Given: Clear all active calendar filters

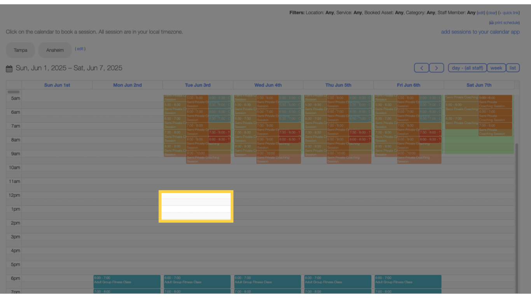Looking at the screenshot, I should (491, 12).
